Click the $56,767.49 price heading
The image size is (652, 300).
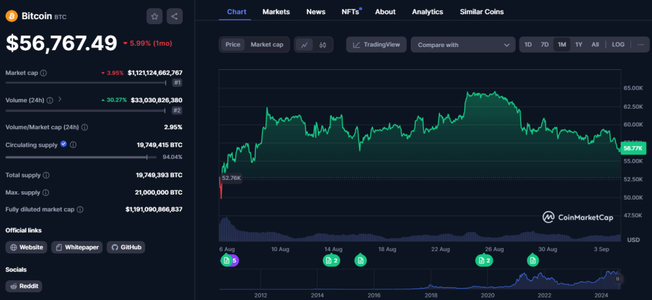[x=62, y=43]
